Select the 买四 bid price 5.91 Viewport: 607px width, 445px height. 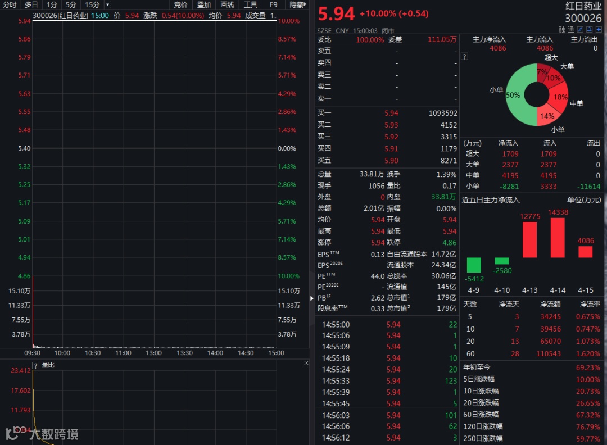391,148
